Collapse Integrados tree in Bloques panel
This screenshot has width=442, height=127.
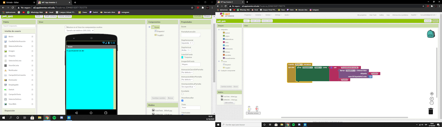[219, 29]
